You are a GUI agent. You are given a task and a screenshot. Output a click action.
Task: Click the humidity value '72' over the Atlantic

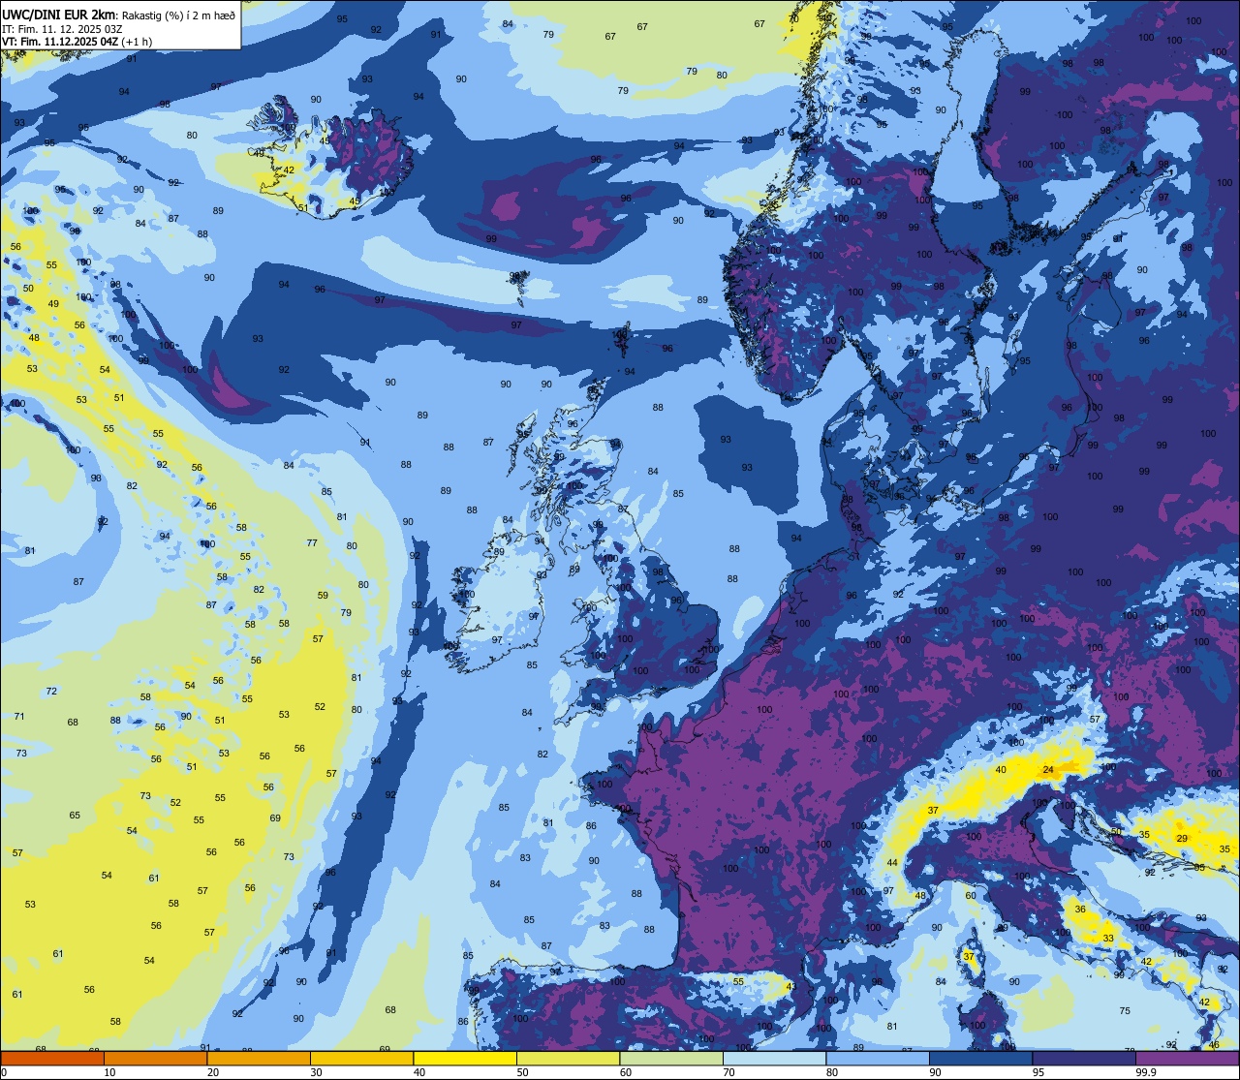coord(51,691)
